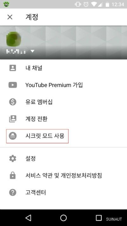Close the 계정 account screen with X

10,17
